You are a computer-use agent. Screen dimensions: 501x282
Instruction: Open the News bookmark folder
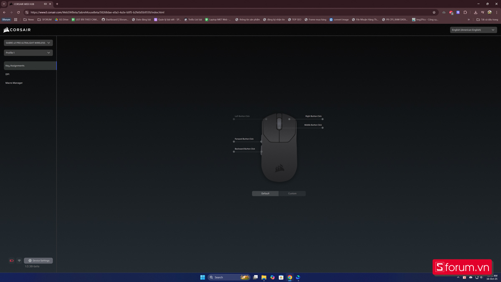pyautogui.click(x=29, y=20)
